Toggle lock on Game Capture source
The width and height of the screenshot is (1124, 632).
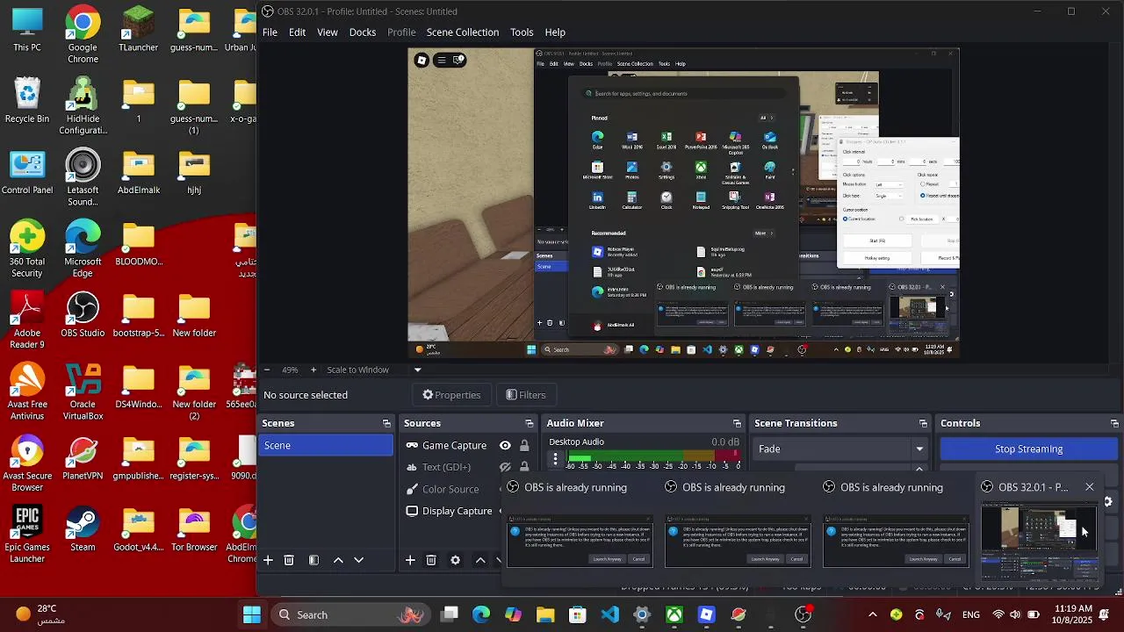[x=524, y=446]
